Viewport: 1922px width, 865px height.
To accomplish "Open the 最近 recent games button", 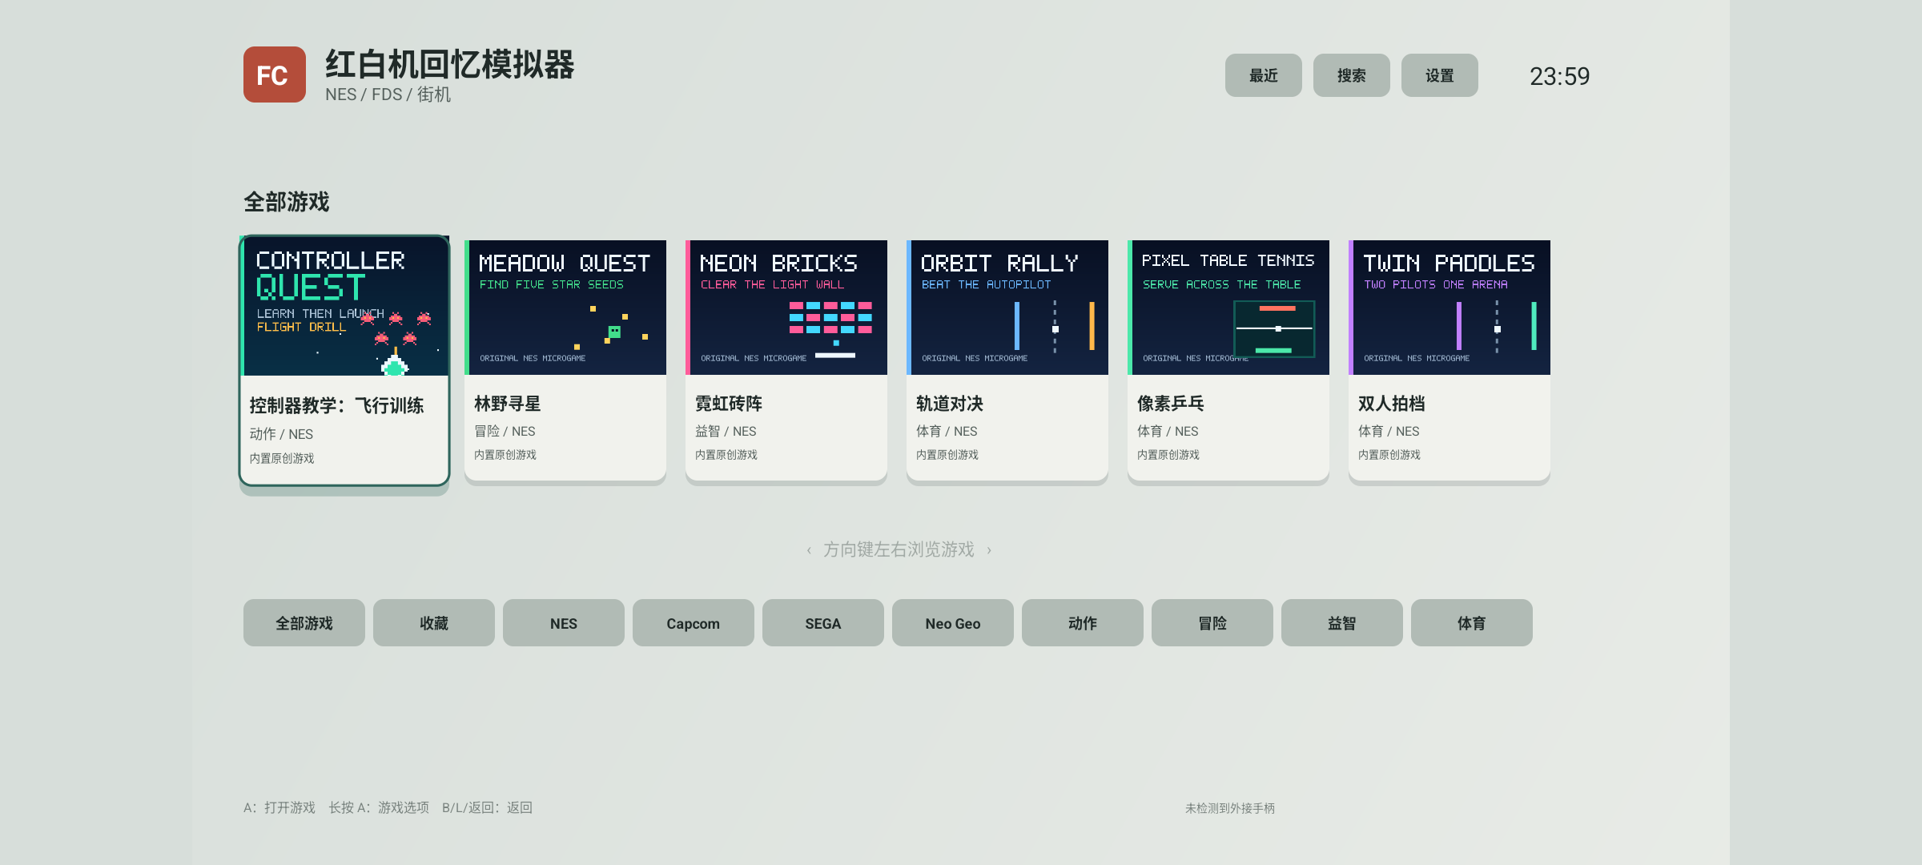I will [x=1263, y=75].
